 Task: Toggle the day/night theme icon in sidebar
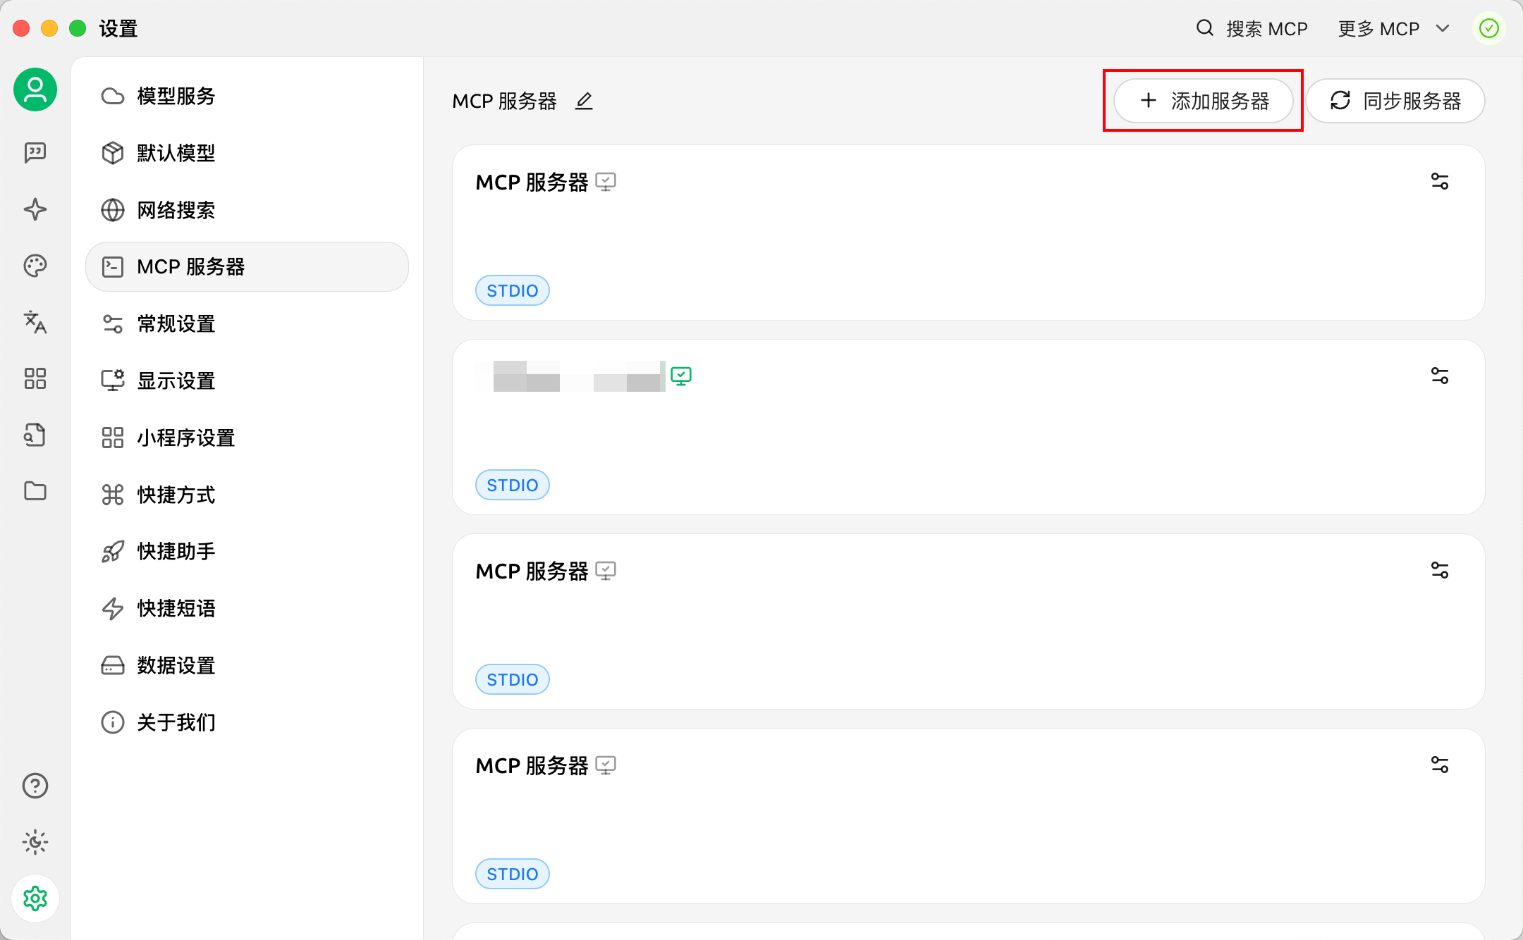tap(35, 842)
